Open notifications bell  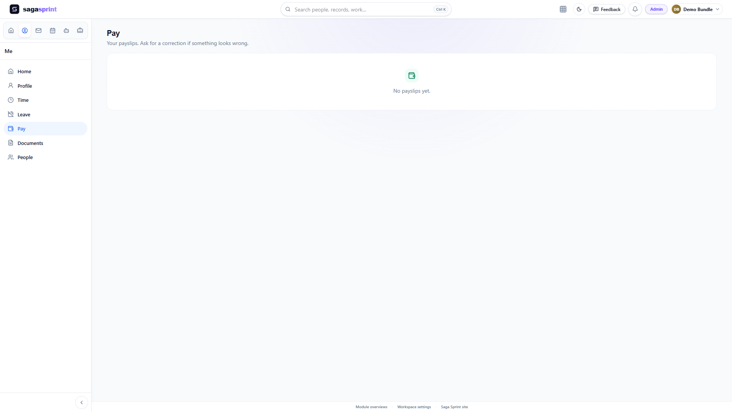pyautogui.click(x=635, y=9)
